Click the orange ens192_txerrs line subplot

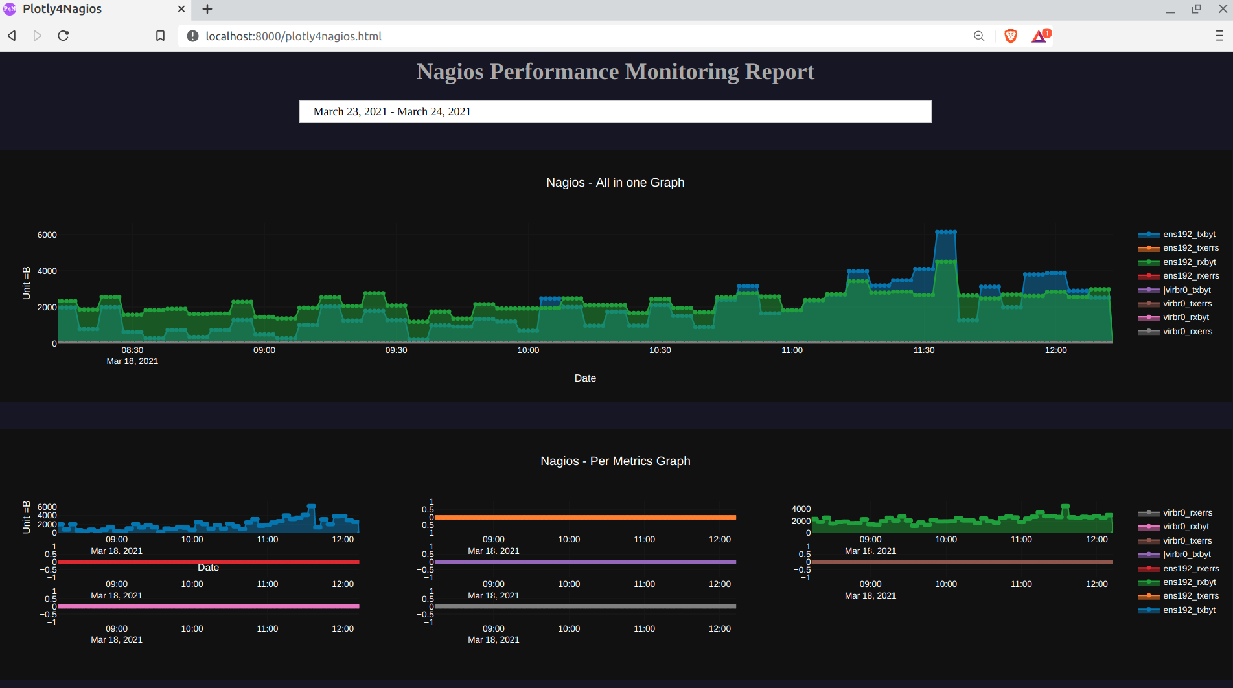585,517
